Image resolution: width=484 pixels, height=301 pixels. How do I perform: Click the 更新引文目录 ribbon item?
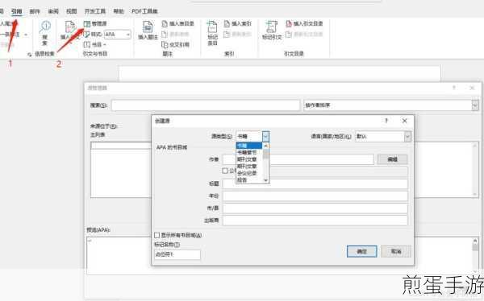tap(304, 34)
